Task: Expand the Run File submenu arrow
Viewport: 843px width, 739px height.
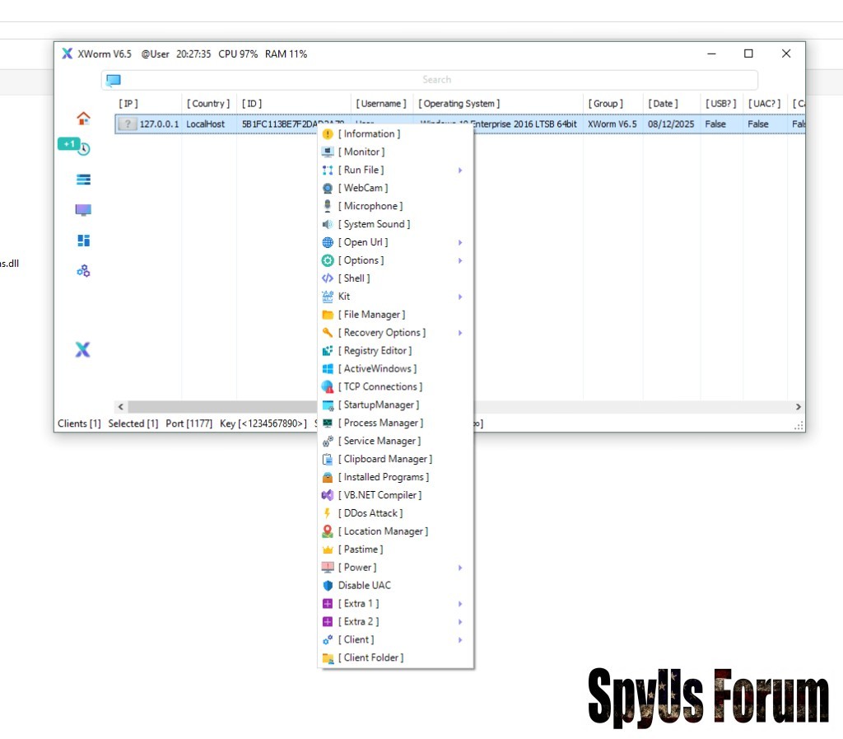Action: point(460,171)
